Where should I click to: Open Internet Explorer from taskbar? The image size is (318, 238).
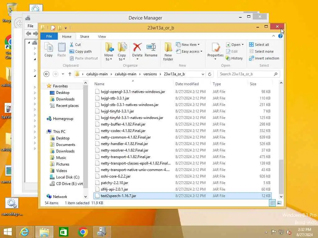tap(24, 232)
